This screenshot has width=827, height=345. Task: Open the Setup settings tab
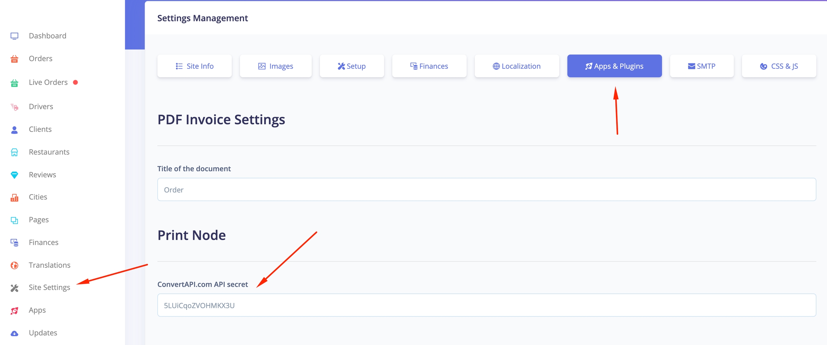tap(352, 66)
